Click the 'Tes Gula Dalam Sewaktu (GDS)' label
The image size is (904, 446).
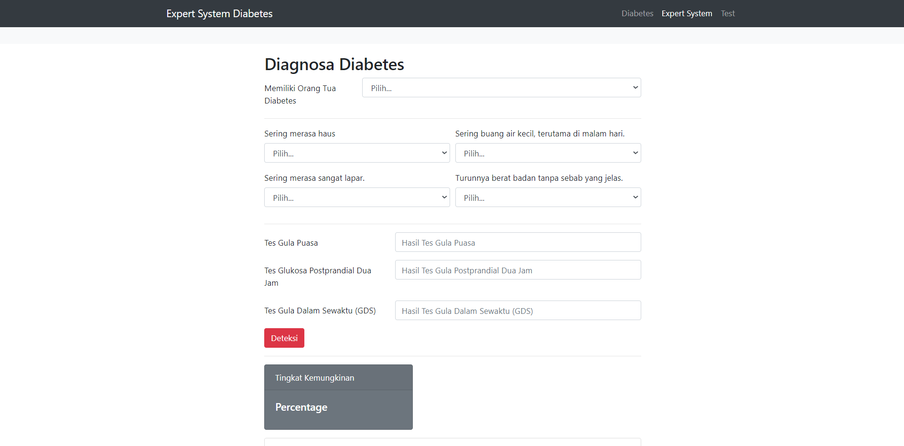[x=320, y=311]
